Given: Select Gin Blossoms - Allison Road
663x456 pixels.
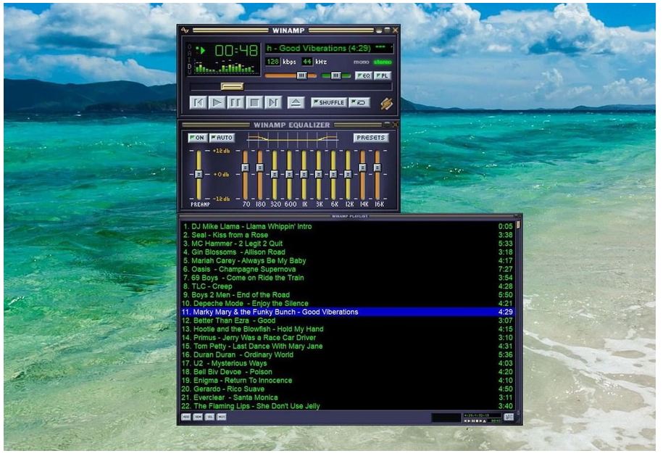Looking at the screenshot, I should [347, 252].
